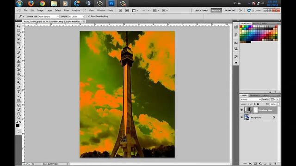Delete layer using trash icon in Layers panel
296x166 pixels.
pos(276,164)
